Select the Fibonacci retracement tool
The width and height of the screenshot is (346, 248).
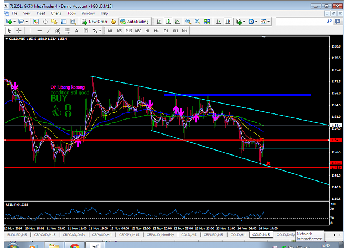click(x=67, y=30)
